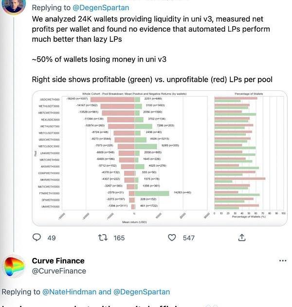The width and height of the screenshot is (292, 307).
Task: Open the Percentage of Wallets chart panel
Action: point(249,157)
